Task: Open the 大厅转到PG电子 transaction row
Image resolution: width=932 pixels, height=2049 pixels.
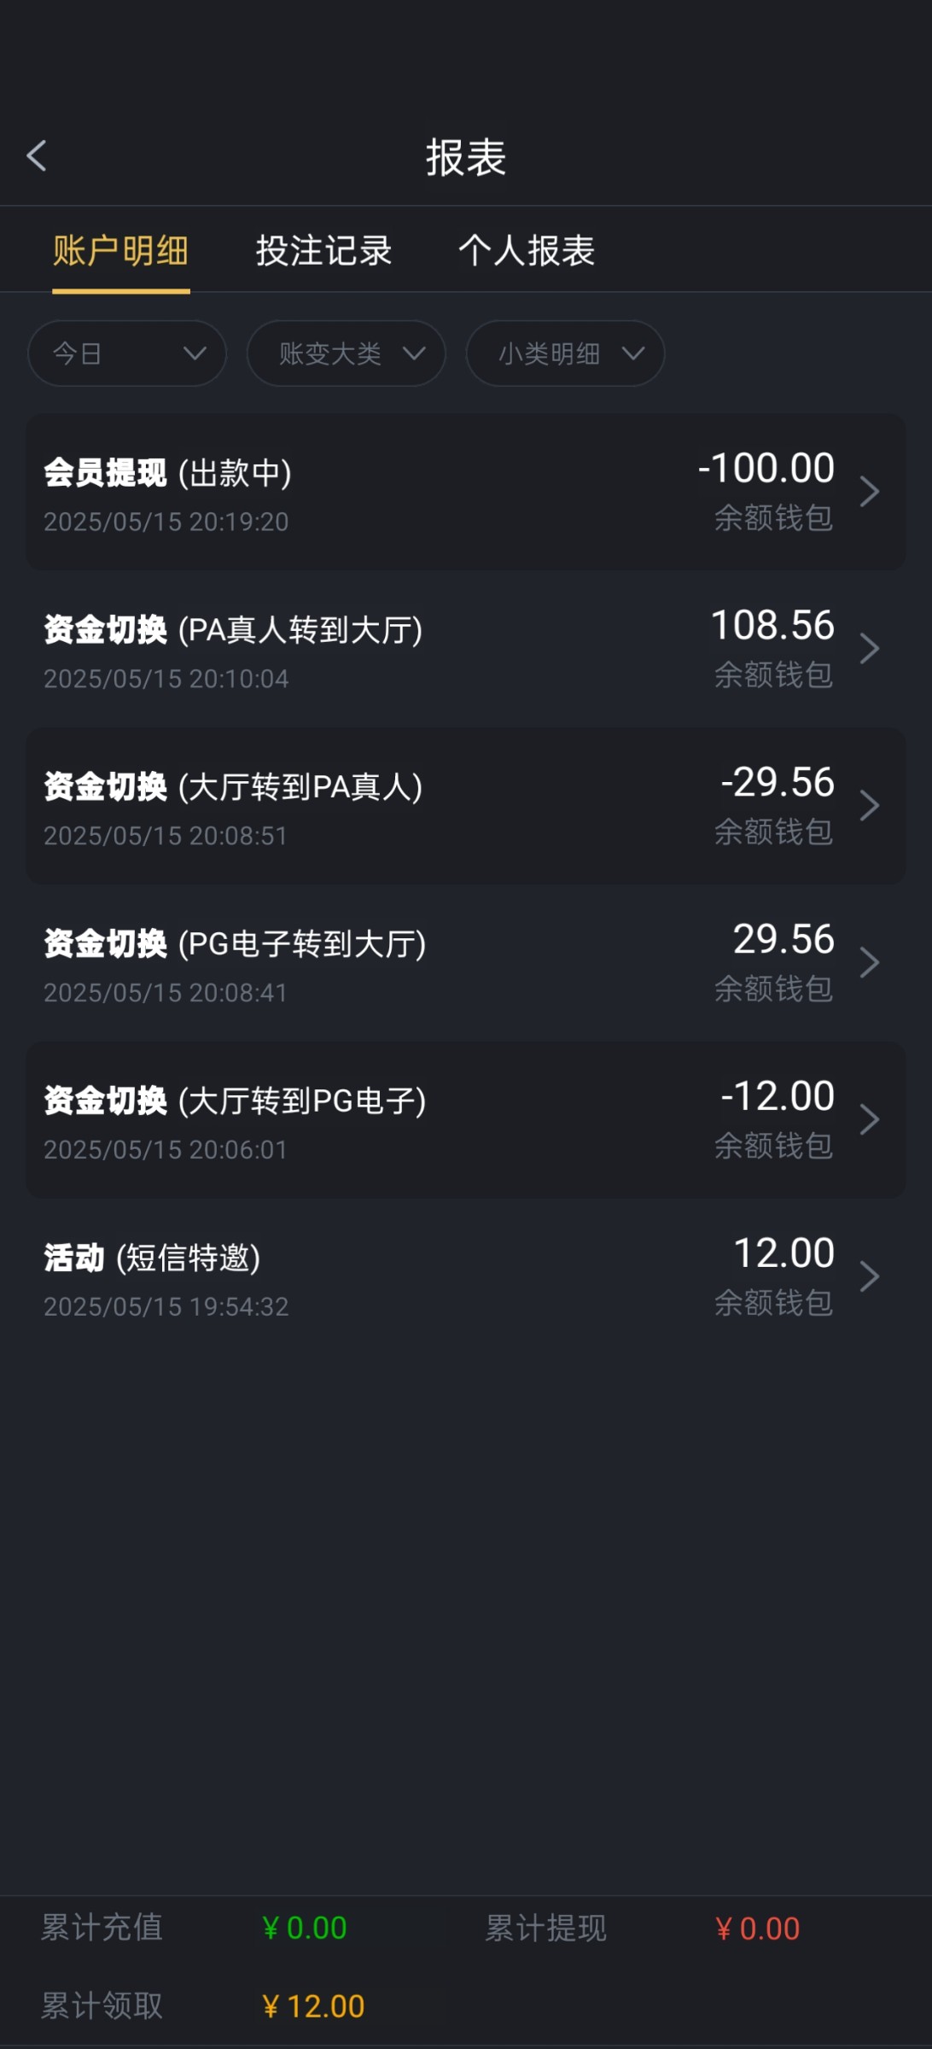Action: click(x=341, y=1121)
